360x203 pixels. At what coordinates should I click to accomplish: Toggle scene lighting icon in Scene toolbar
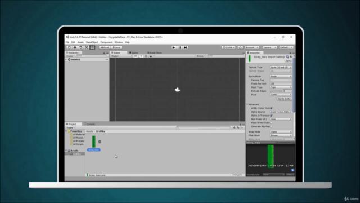click(x=141, y=56)
